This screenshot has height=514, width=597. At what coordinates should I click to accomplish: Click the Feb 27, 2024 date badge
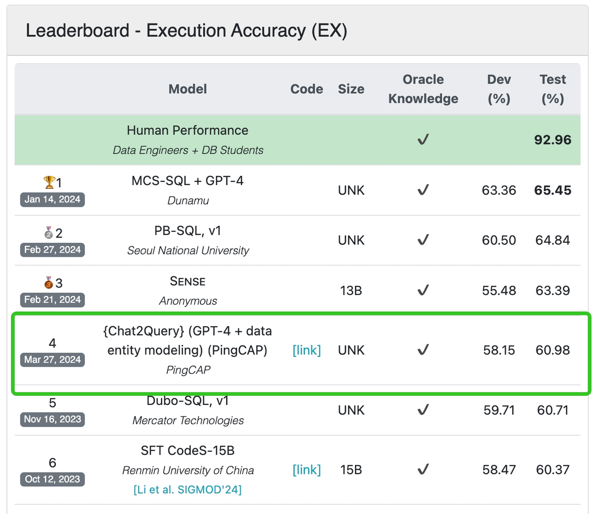pos(52,250)
